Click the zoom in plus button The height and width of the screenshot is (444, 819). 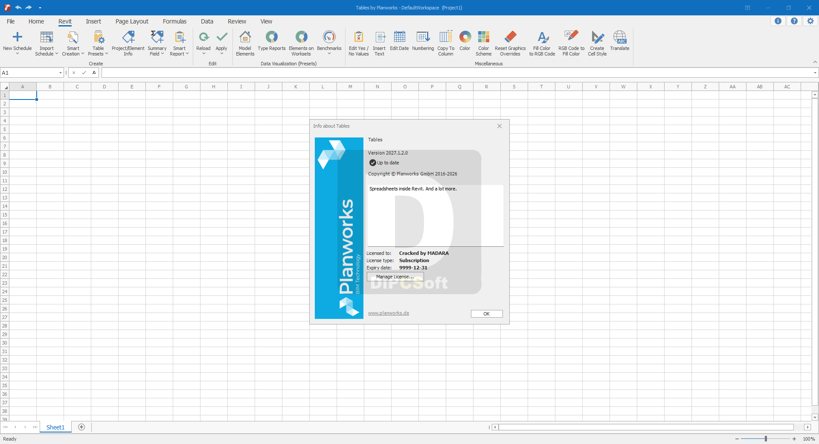tap(794, 438)
